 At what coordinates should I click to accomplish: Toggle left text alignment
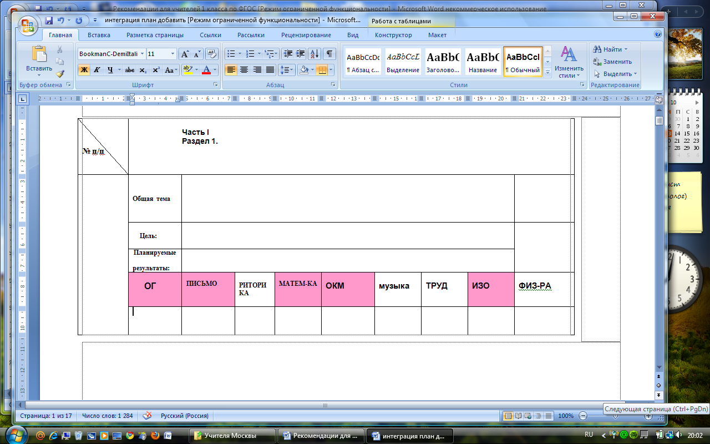tap(231, 70)
